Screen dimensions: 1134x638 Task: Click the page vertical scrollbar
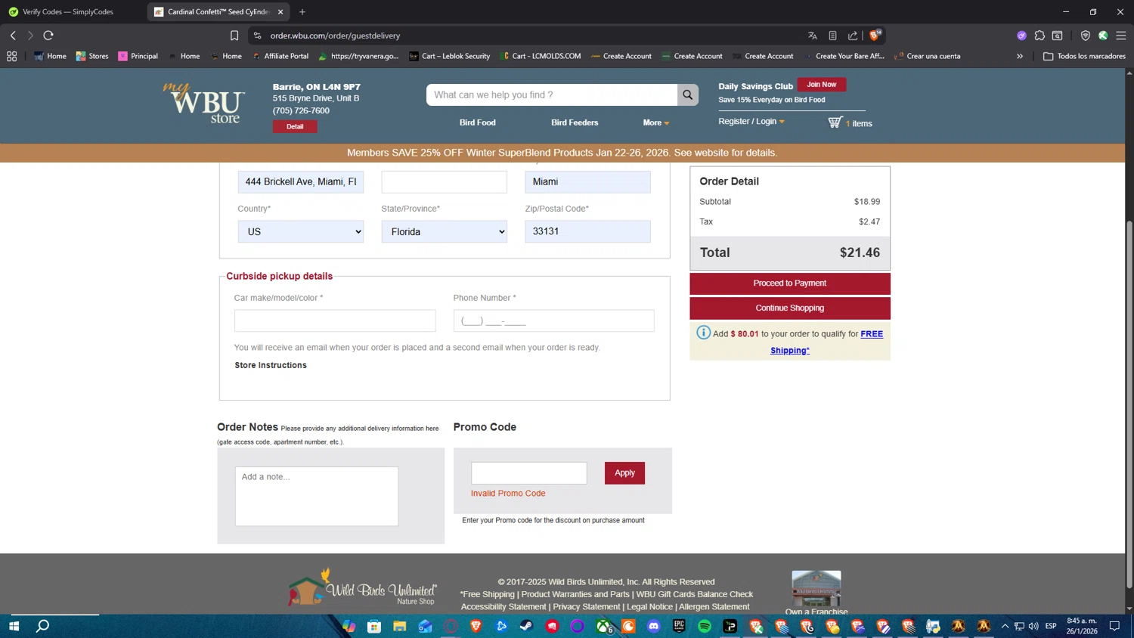(1129, 404)
